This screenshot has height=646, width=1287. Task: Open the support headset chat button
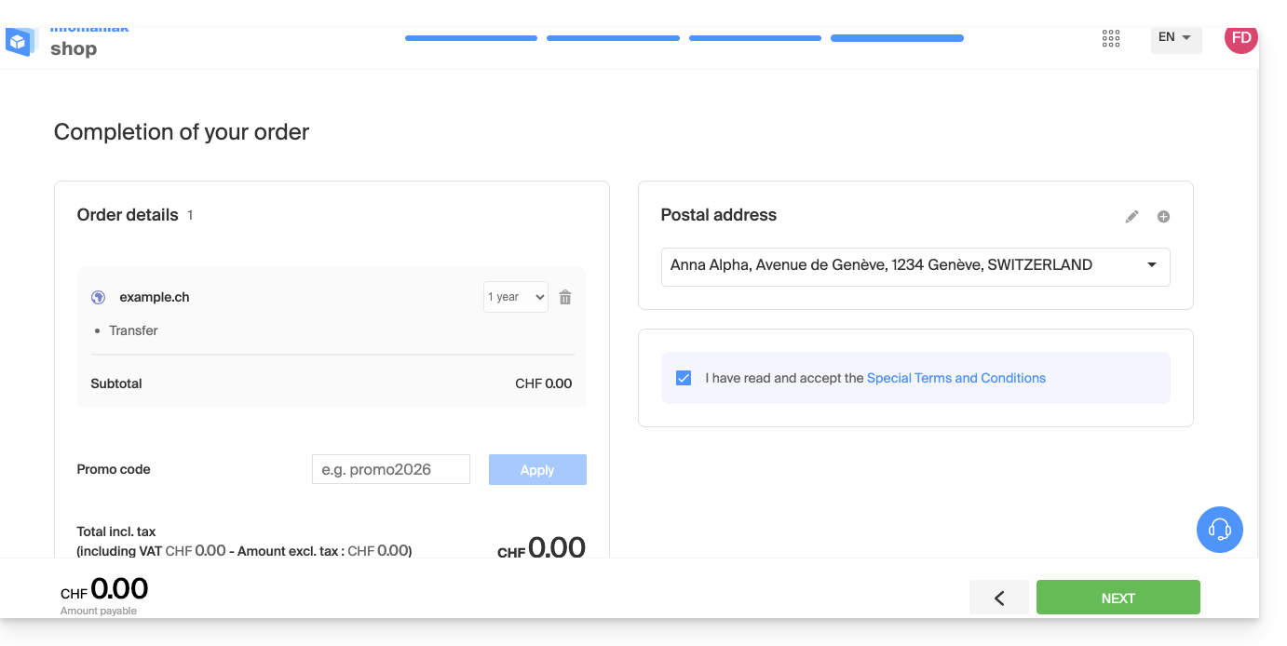(x=1219, y=530)
